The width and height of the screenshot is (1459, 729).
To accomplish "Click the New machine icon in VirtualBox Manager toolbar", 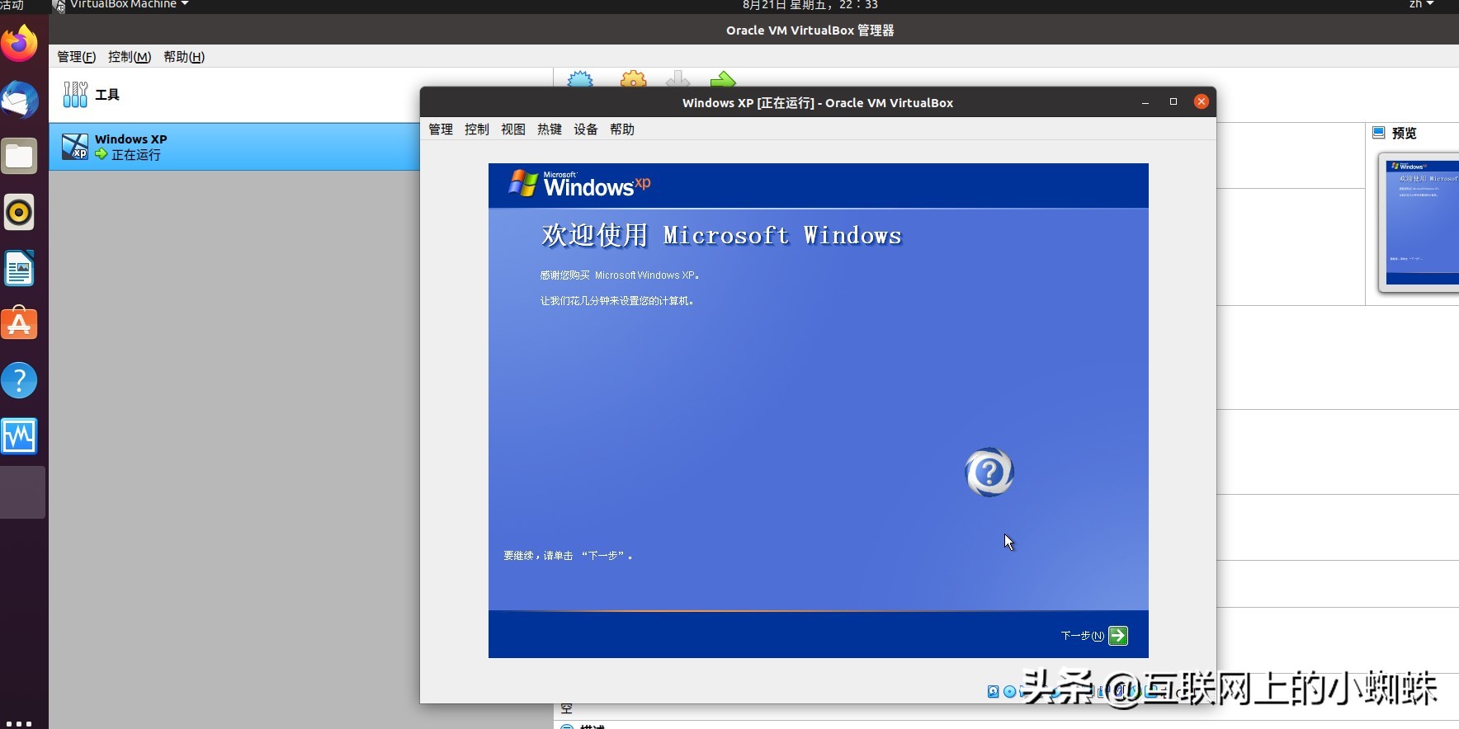I will tap(580, 79).
